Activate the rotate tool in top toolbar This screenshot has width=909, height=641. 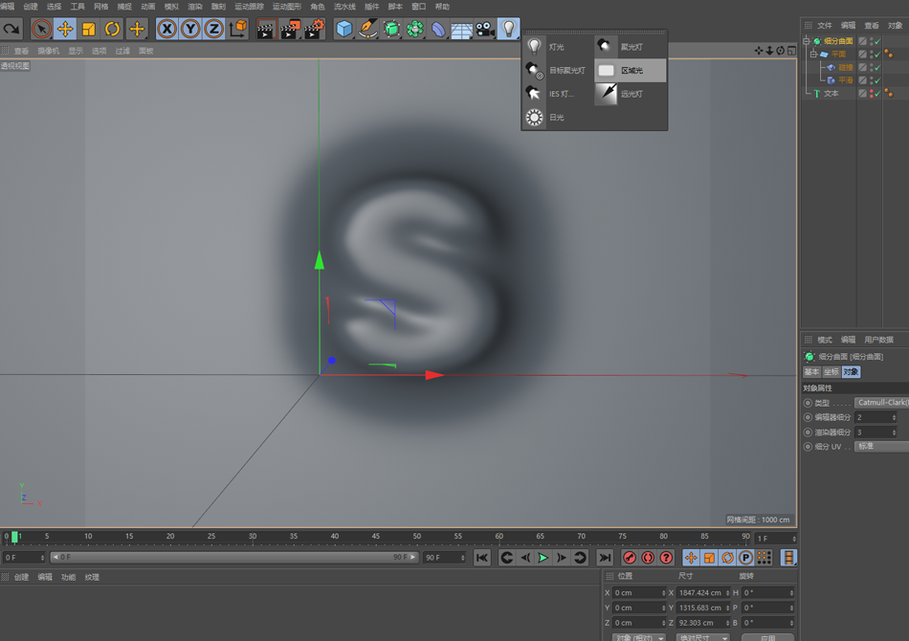(x=113, y=29)
